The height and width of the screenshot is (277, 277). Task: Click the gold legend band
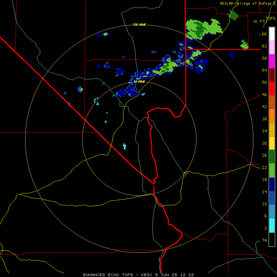[x=272, y=130]
